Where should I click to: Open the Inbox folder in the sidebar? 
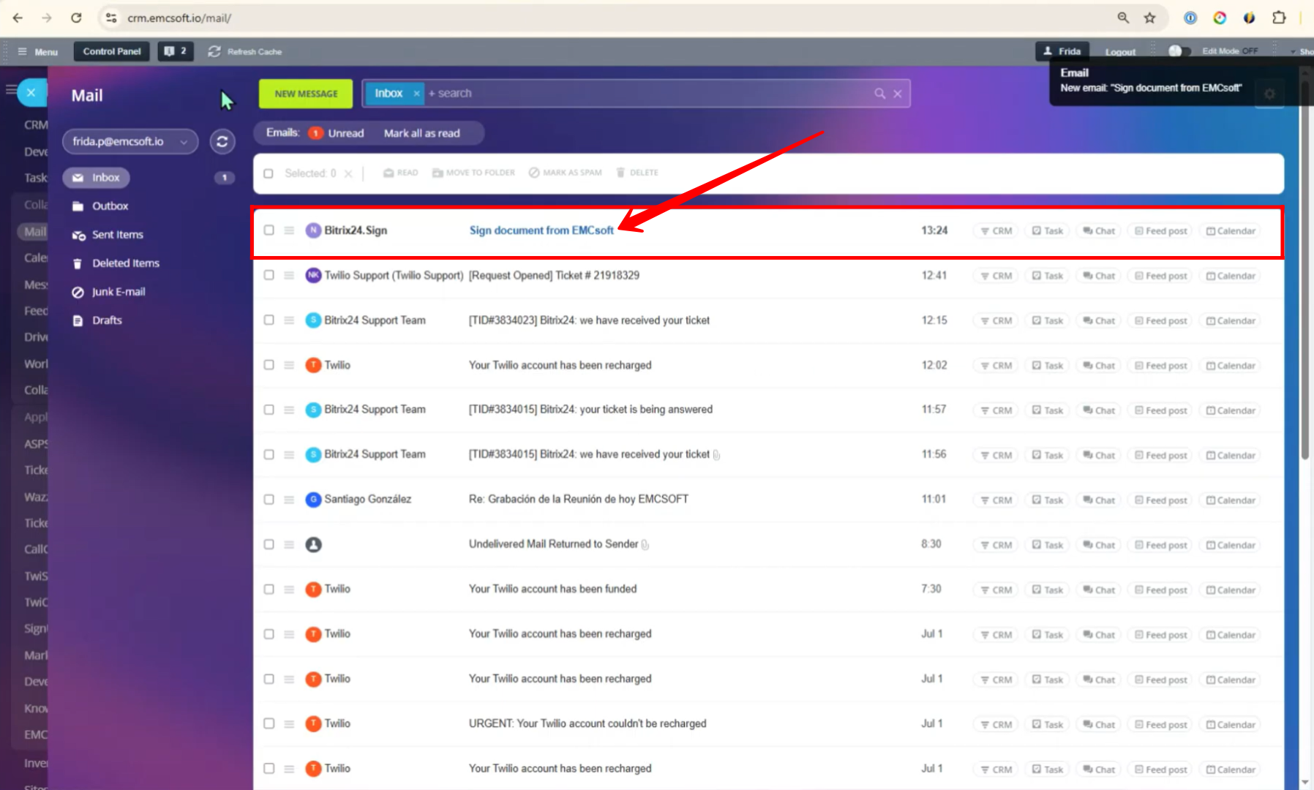(x=96, y=178)
